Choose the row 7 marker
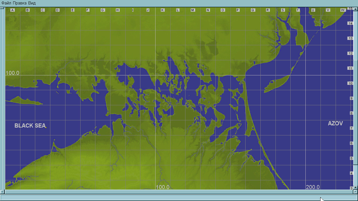Screen dimensions: 358x201 [x=351, y=128]
